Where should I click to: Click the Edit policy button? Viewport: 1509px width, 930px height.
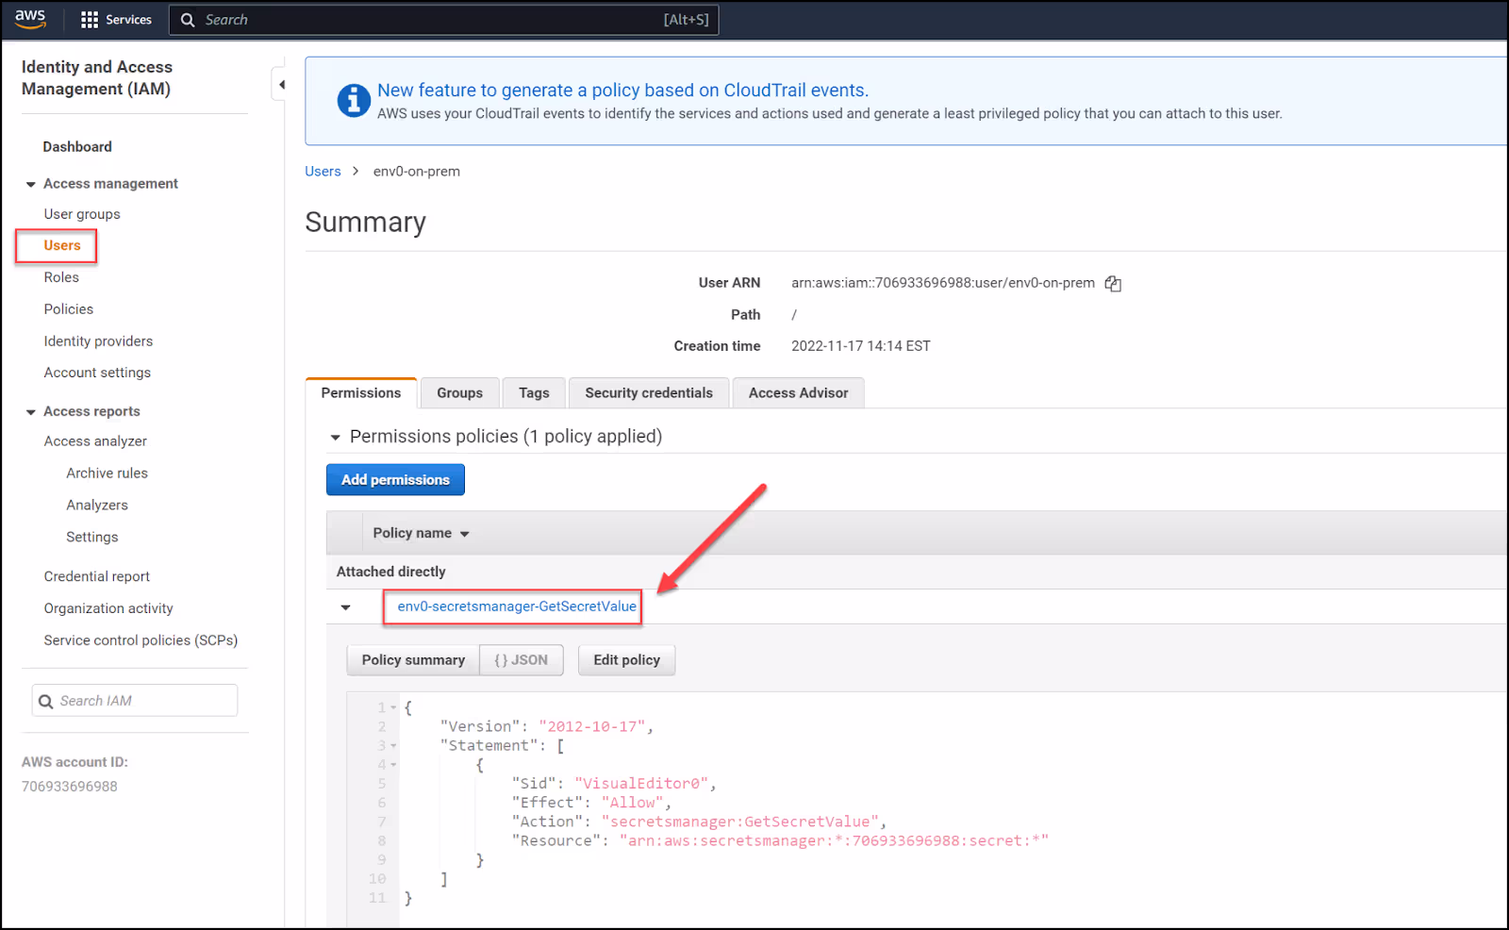626,660
